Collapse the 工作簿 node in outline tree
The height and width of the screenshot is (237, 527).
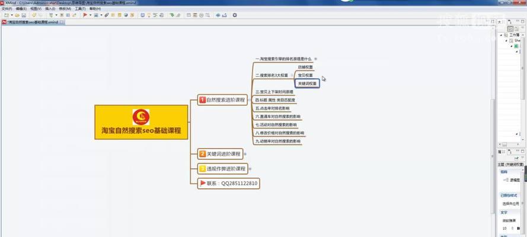501,35
